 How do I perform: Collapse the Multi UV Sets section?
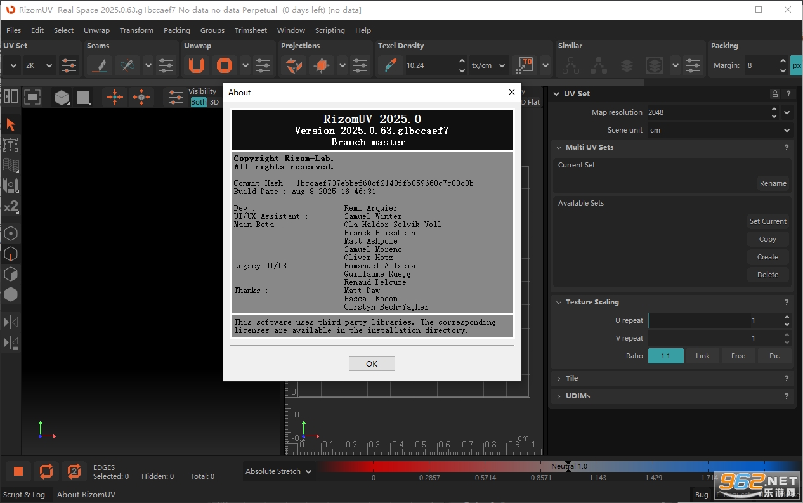click(x=559, y=147)
